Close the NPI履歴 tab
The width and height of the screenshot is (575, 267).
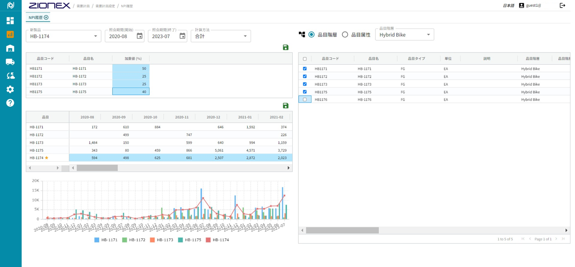pos(46,18)
